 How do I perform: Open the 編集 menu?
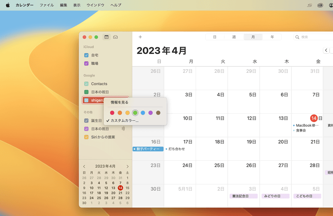tap(63, 5)
